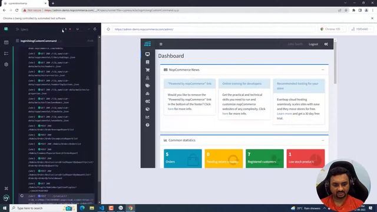Open Sales cart icon in admin sidebar
The width and height of the screenshot is (377, 212).
pos(147,70)
